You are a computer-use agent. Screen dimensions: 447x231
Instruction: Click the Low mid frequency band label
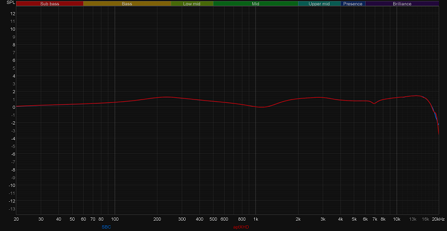[x=192, y=3]
